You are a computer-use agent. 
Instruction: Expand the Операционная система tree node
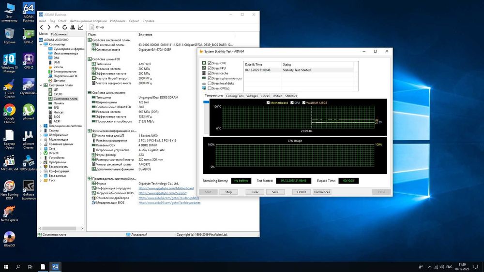(x=41, y=126)
